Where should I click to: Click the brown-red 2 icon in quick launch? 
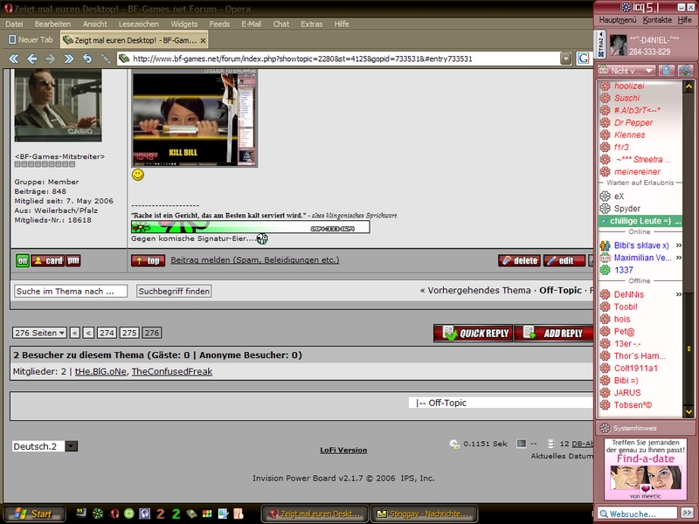tap(161, 514)
